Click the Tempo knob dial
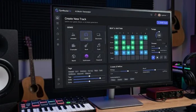The width and height of the screenshot is (196, 112). coord(159,35)
